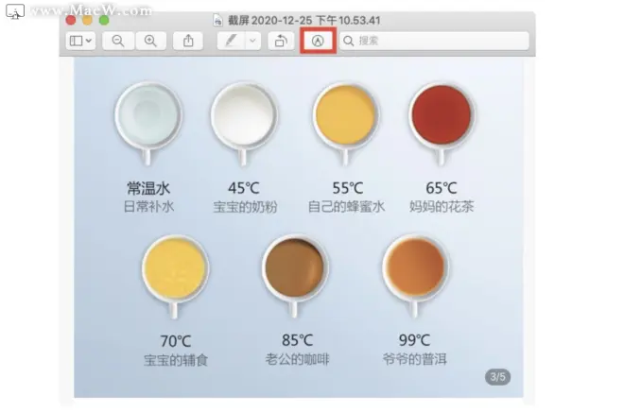Open the Share toolbar button

[188, 41]
